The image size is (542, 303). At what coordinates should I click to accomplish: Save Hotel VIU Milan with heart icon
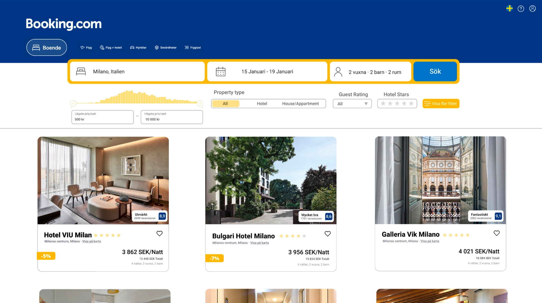point(159,233)
